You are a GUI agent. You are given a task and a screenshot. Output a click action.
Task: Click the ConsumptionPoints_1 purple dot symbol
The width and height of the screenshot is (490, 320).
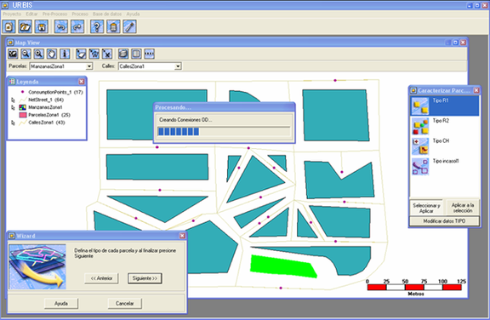(x=22, y=92)
